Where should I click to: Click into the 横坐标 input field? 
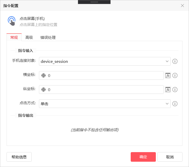[x=101, y=75]
